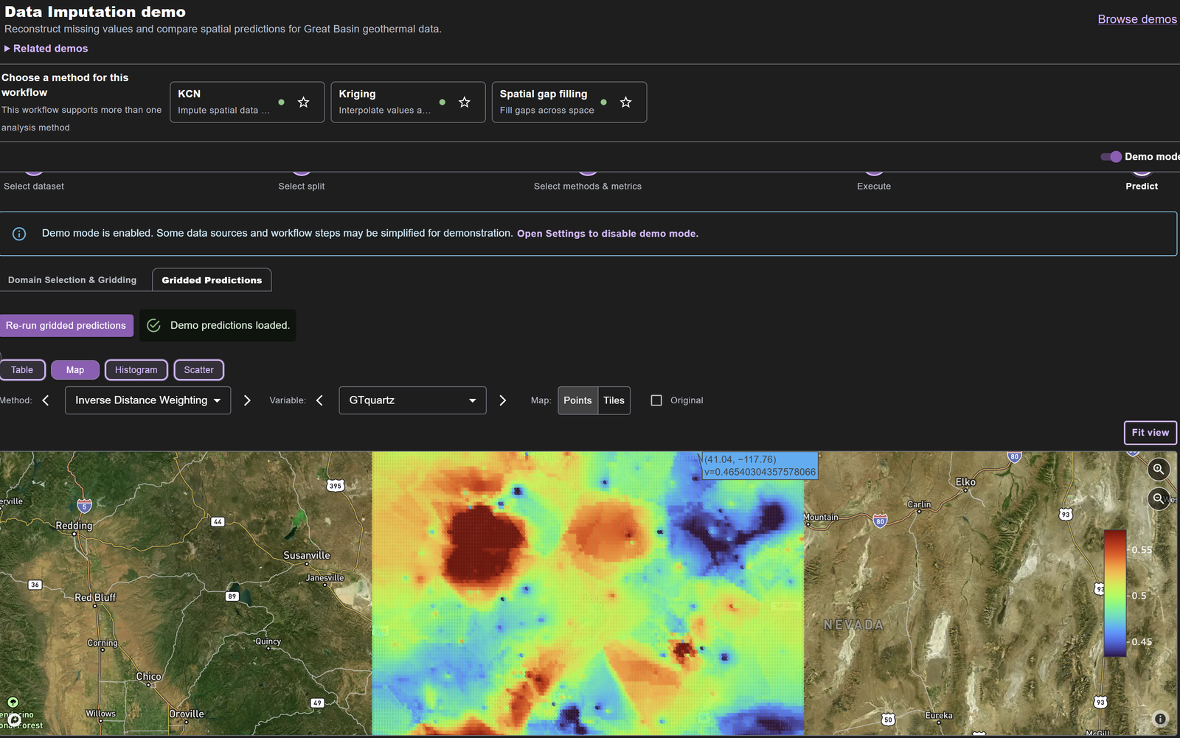
Task: Click the KCN green status dot
Action: [x=282, y=102]
